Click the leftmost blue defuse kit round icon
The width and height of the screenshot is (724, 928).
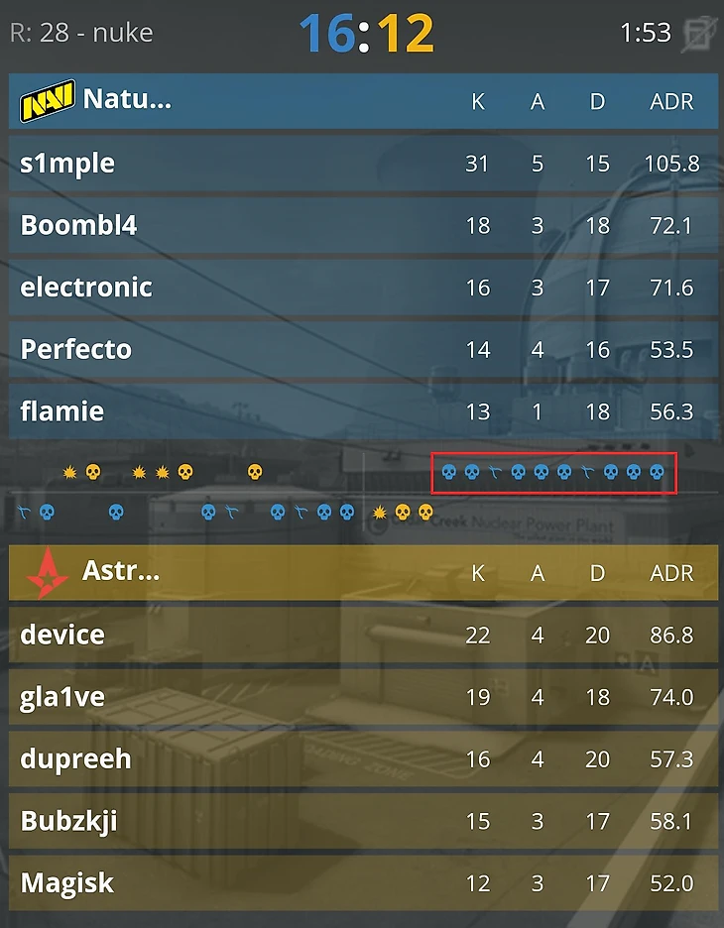pyautogui.click(x=25, y=513)
